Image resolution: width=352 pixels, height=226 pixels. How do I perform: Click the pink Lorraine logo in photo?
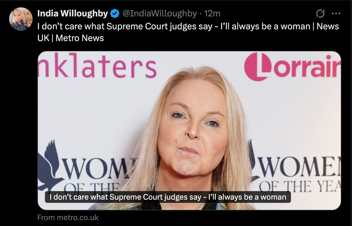tap(292, 67)
